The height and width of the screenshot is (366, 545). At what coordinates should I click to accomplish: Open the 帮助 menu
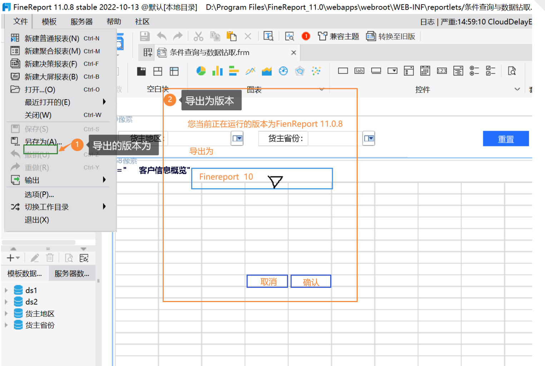tap(114, 21)
